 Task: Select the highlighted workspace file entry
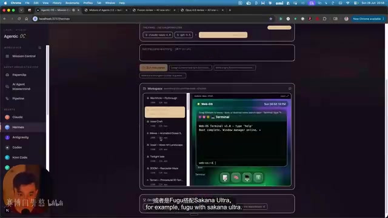click(x=165, y=112)
